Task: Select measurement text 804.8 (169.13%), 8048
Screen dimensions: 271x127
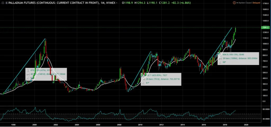Action: (x=234, y=55)
